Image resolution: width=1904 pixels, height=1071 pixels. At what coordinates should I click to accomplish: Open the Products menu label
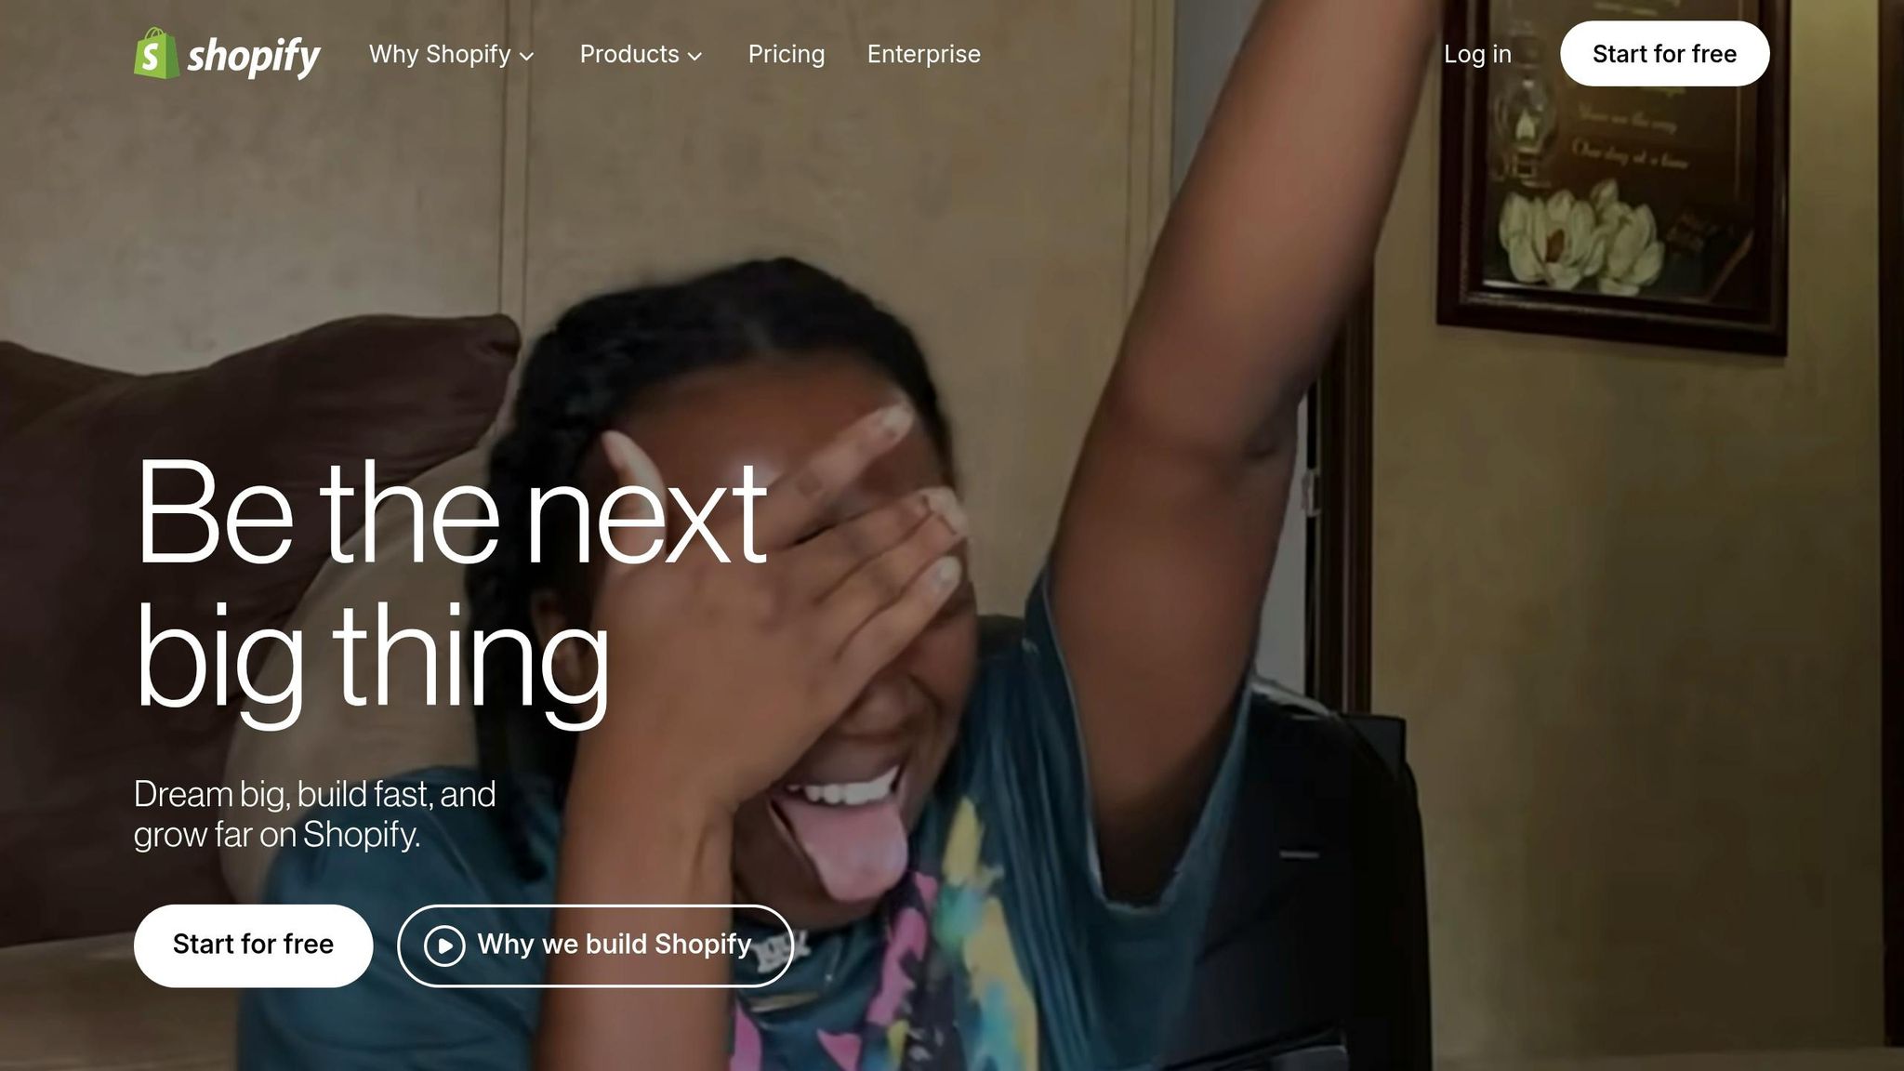tap(629, 54)
